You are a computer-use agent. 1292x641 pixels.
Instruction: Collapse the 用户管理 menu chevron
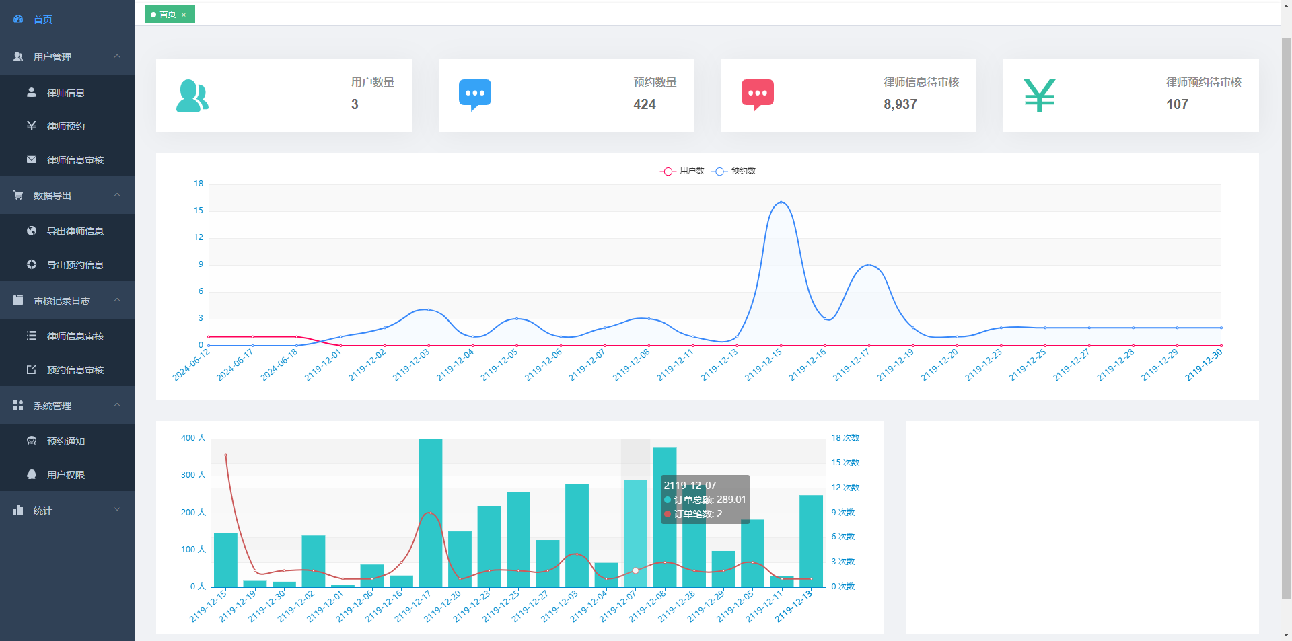117,56
